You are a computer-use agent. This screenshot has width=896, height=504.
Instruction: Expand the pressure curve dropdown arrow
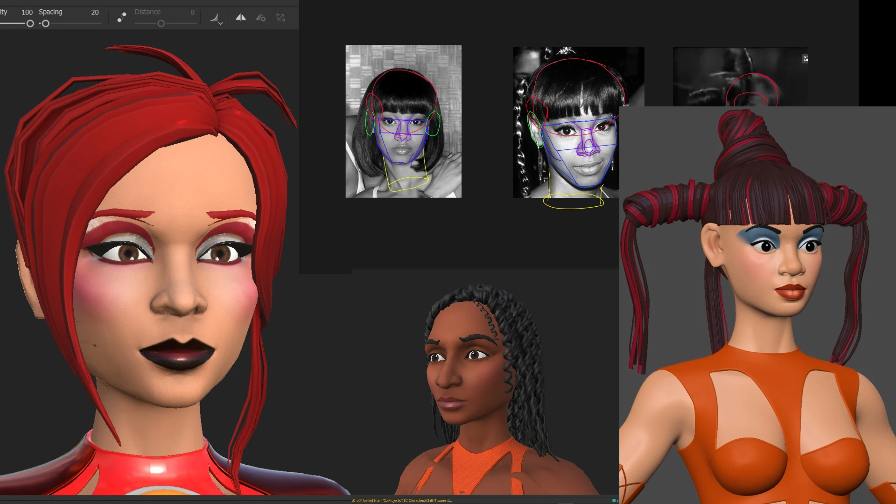(221, 23)
